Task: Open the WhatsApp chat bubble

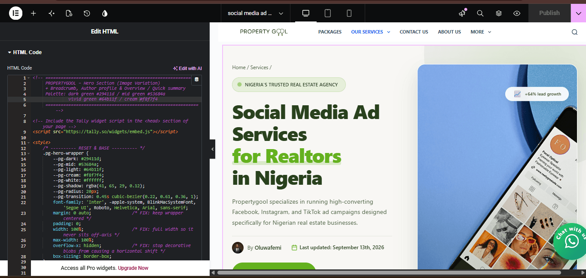Action: pos(571,241)
